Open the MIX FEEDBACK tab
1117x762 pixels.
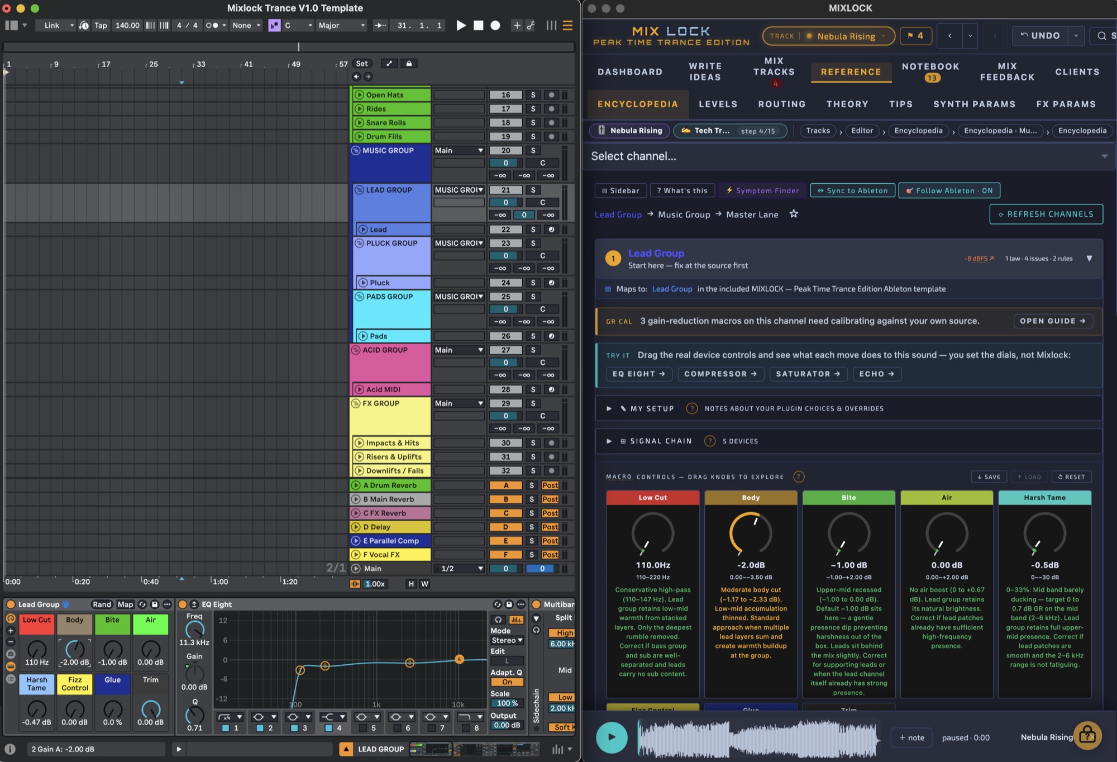point(1007,72)
